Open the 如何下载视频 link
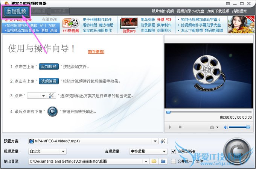The width and height of the screenshot is (256, 169). pyautogui.click(x=218, y=11)
